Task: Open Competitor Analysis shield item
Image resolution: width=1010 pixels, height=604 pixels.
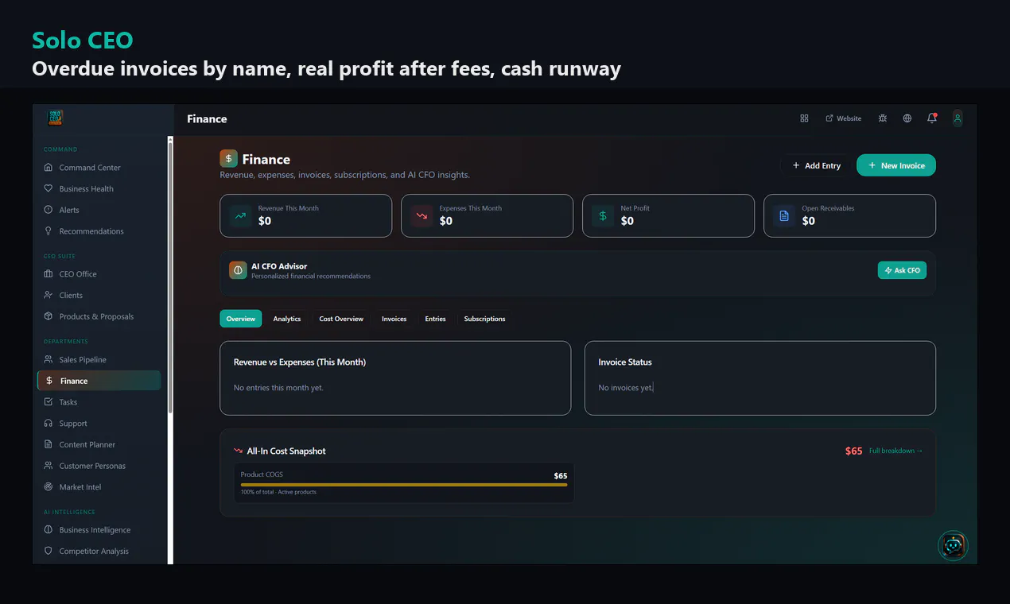Action: coord(99,552)
